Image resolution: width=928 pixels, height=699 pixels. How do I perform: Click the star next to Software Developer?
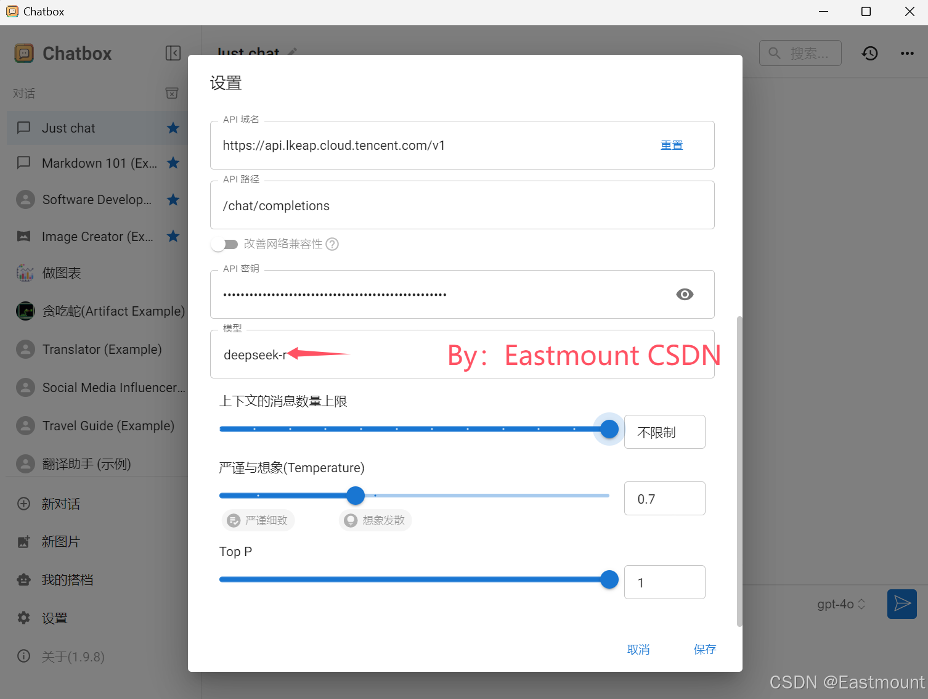tap(173, 200)
